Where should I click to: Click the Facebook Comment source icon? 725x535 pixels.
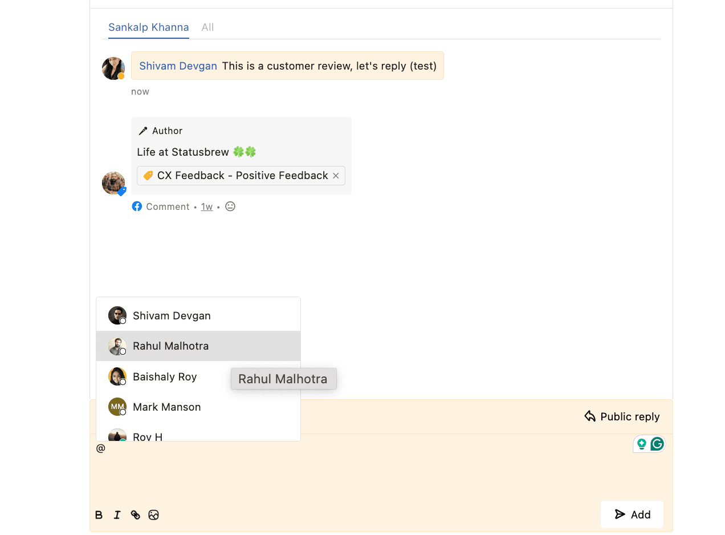[x=137, y=206]
